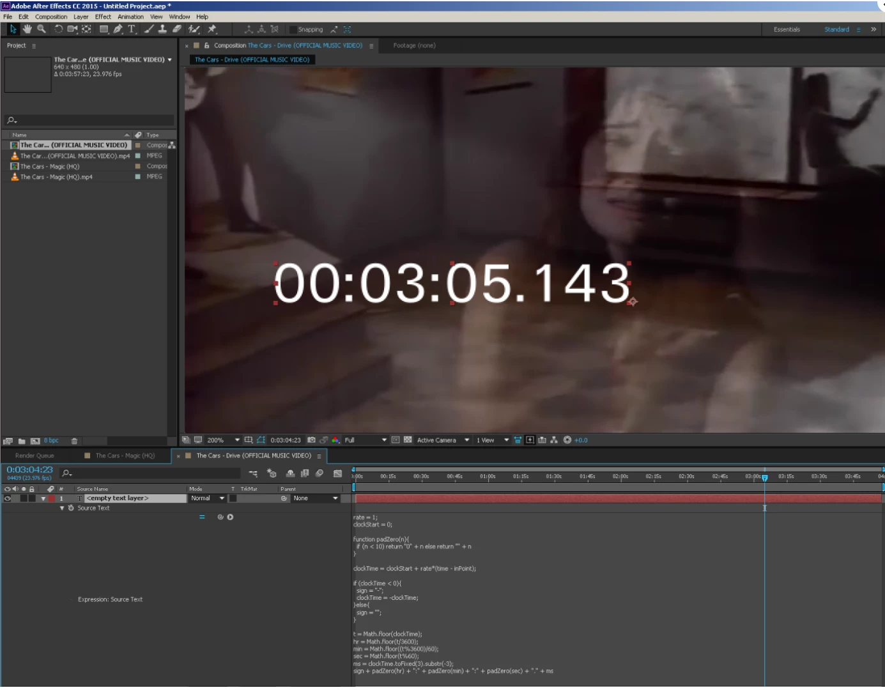
Task: Click the viewer current time 0:03:04:23 button
Action: tap(286, 440)
